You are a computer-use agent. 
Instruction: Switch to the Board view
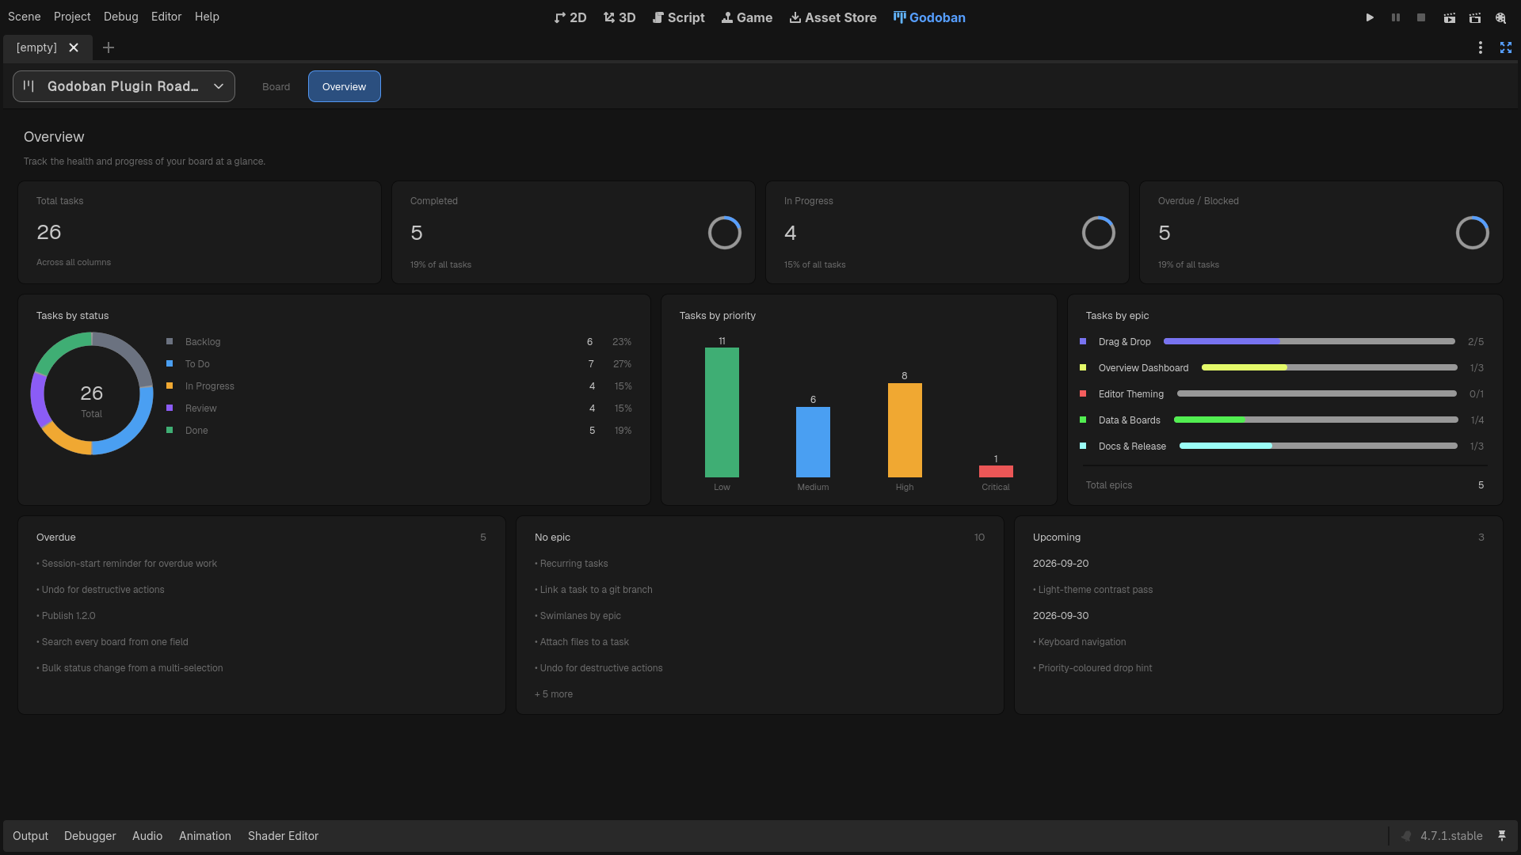[x=276, y=86]
